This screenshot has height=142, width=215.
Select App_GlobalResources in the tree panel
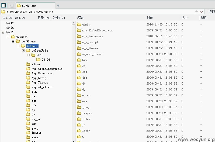tap(47, 69)
